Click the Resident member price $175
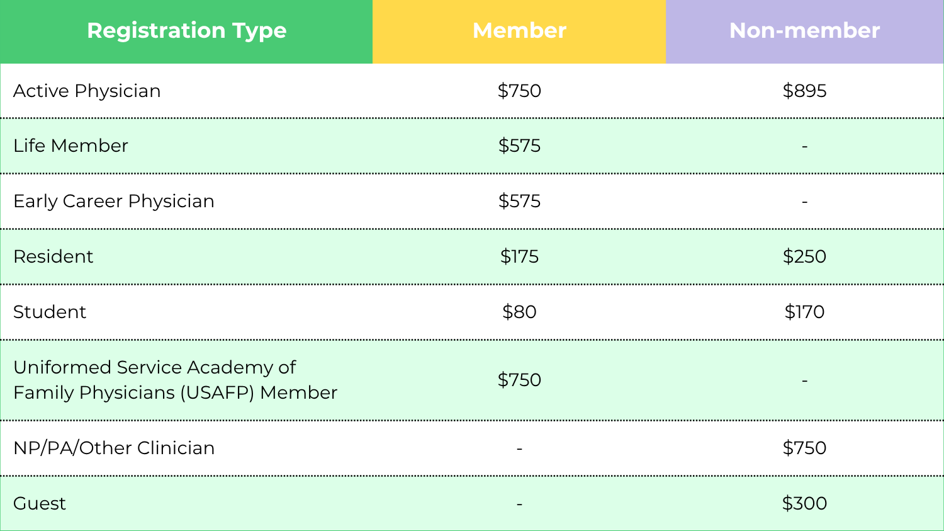 coord(519,256)
